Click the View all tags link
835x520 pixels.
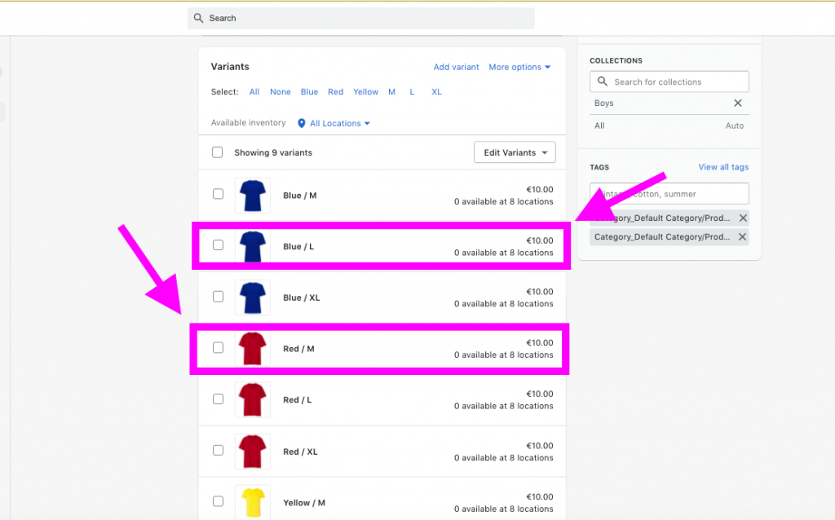click(x=723, y=166)
